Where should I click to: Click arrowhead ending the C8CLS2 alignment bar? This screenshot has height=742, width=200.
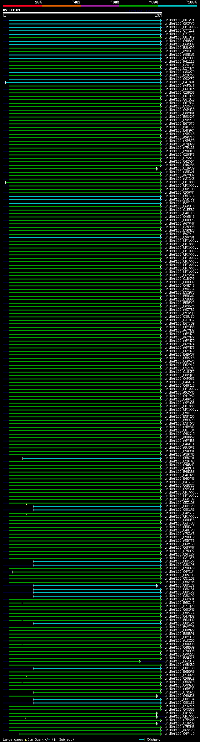(x=157, y=586)
